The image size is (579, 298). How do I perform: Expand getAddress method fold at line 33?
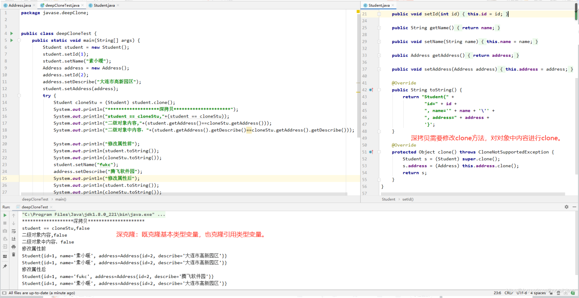point(379,55)
